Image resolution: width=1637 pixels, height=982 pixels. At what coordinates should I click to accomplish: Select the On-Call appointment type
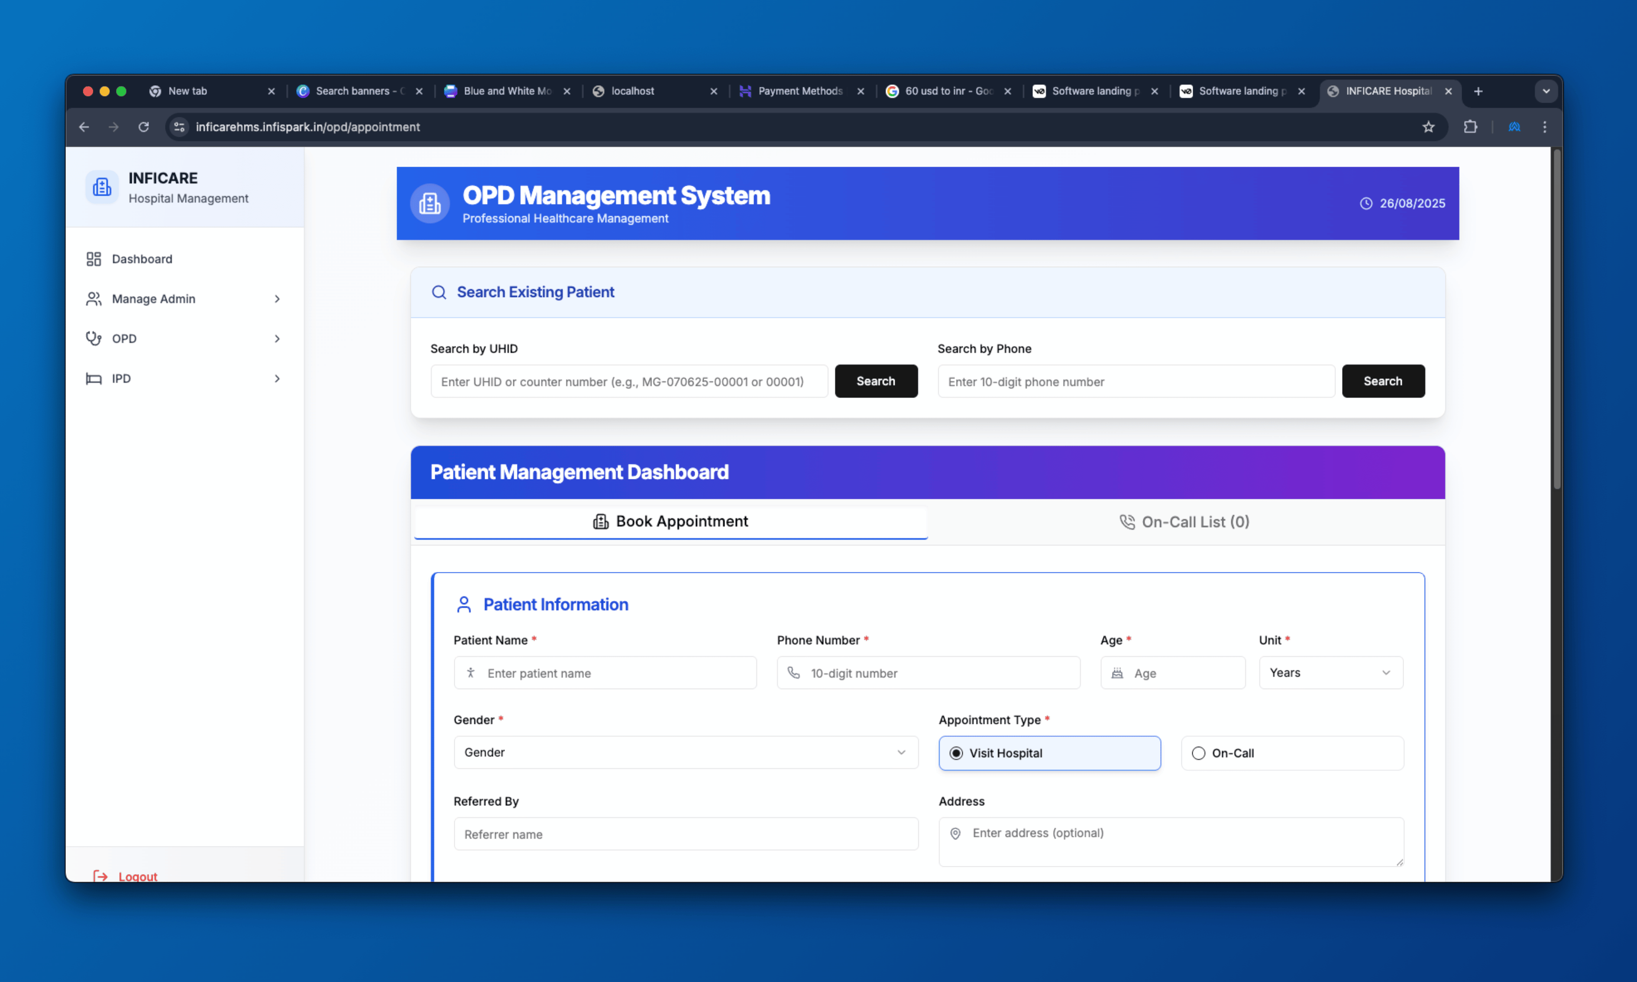click(x=1197, y=753)
